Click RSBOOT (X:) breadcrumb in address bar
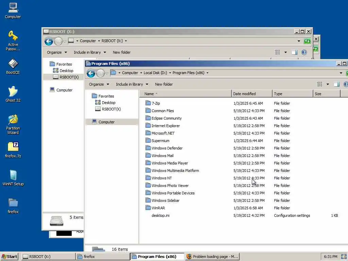The image size is (348, 261). click(112, 41)
